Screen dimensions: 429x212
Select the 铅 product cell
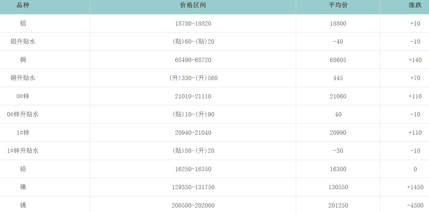pos(23,169)
